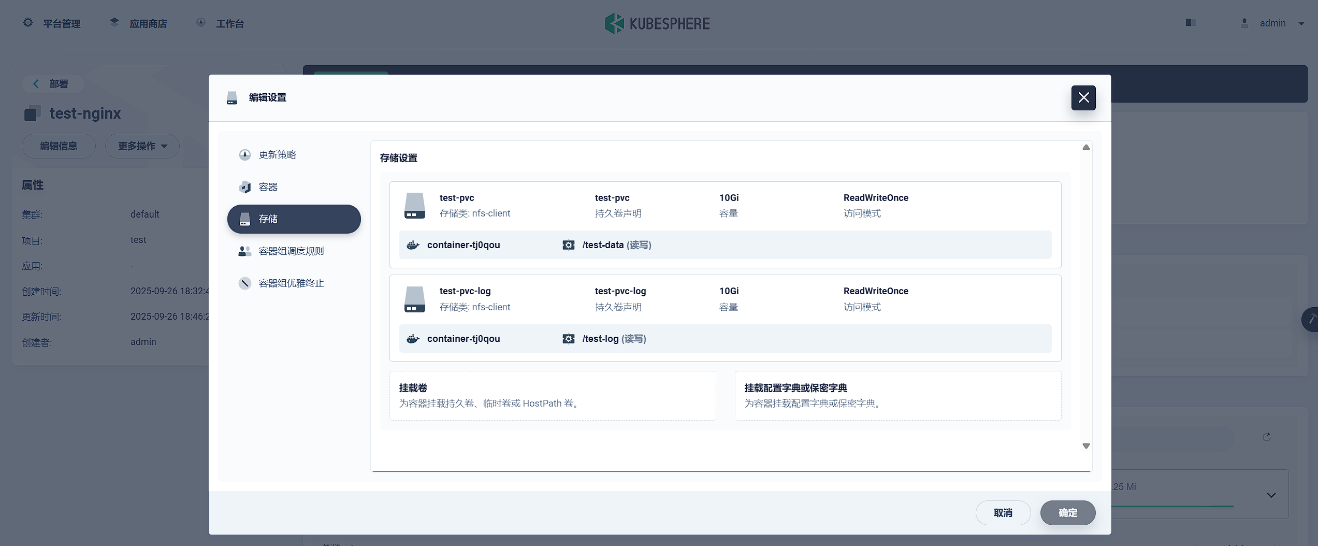
Task: Click the /test-log mount path icon
Action: [568, 339]
